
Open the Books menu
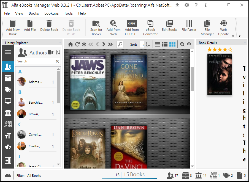(x=34, y=13)
